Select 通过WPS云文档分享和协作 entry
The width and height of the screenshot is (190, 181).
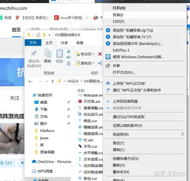137,90
